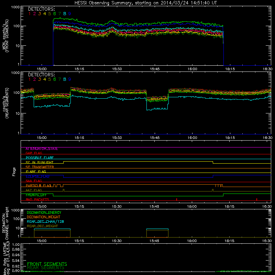Select blue detector 9 in front segments legend
This screenshot has width=275, height=275.
point(70,13)
